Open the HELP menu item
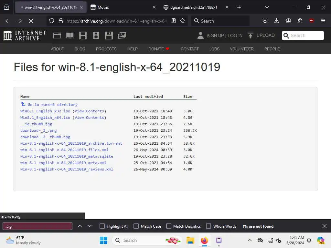 (x=132, y=49)
